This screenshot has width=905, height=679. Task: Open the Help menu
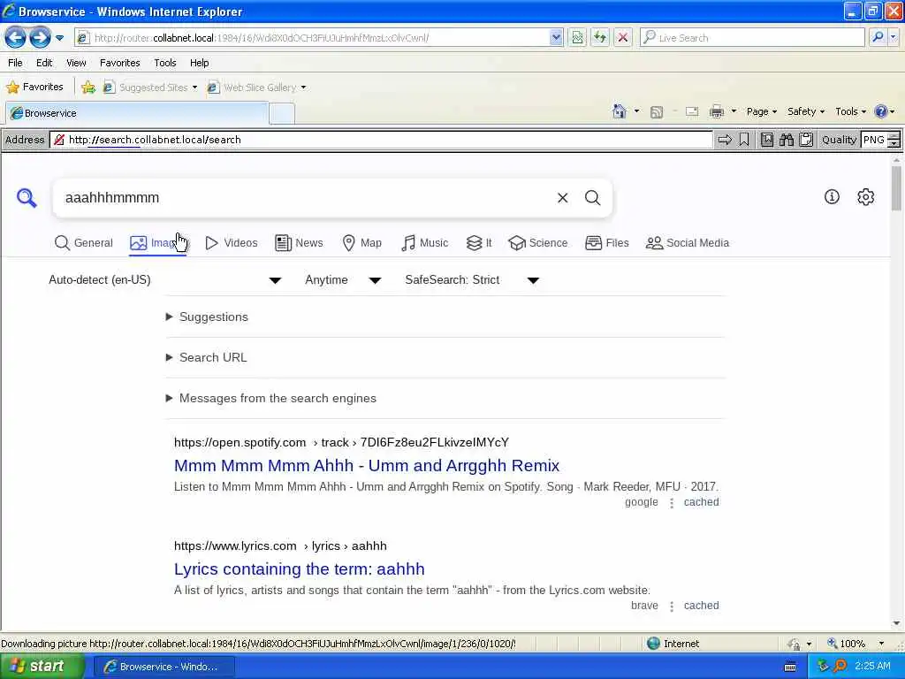click(199, 63)
